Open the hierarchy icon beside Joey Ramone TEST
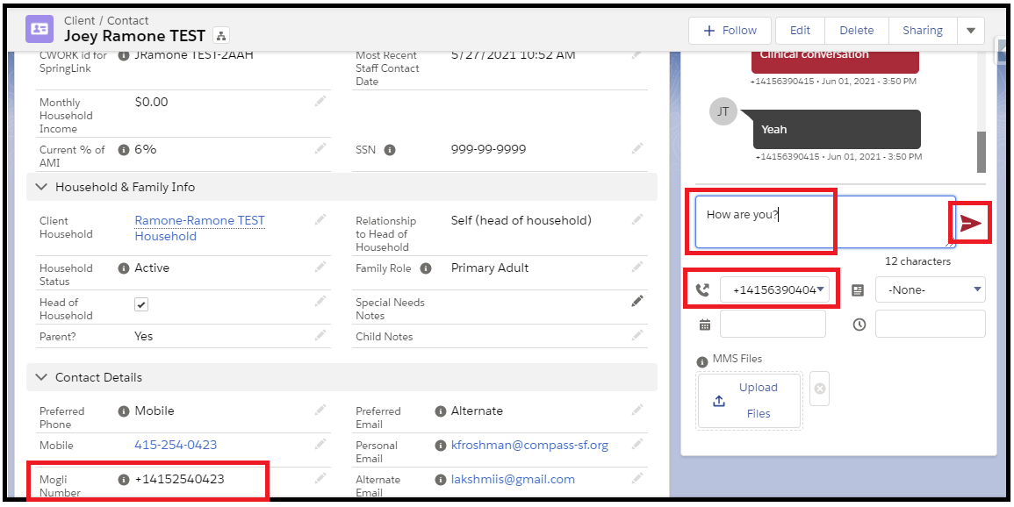 click(220, 35)
